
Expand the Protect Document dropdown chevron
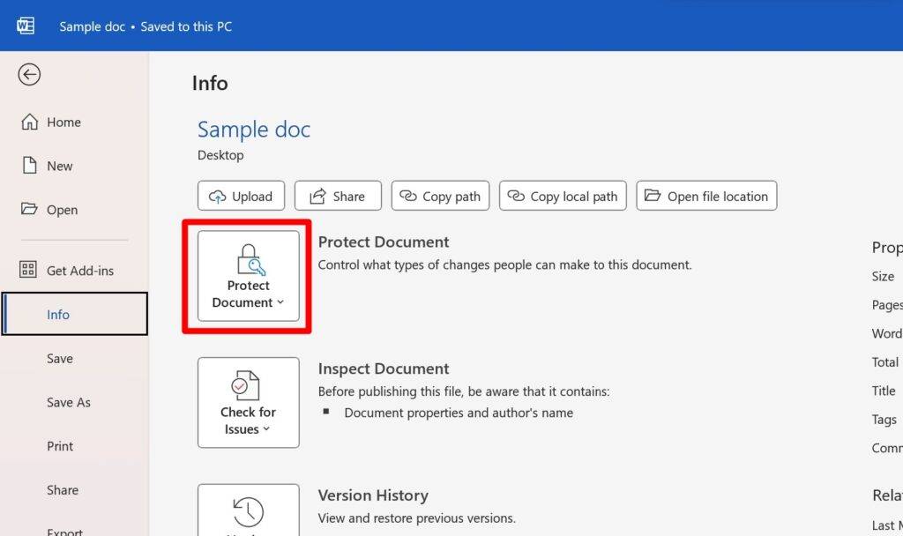[x=280, y=302]
